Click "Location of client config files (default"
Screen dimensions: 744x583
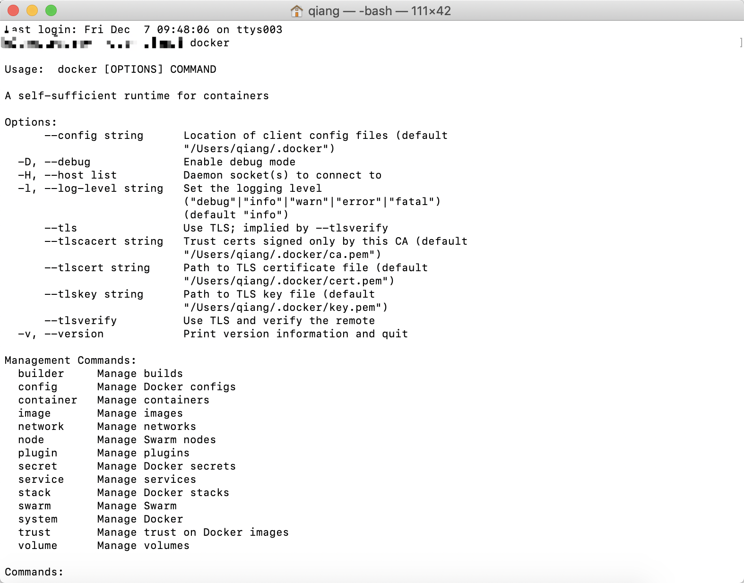316,135
